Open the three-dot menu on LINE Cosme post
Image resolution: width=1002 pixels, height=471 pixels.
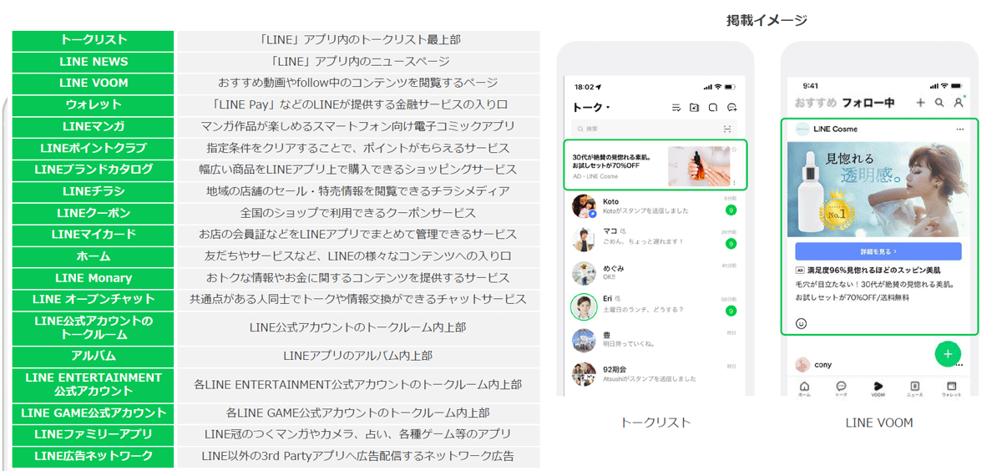coord(960,129)
